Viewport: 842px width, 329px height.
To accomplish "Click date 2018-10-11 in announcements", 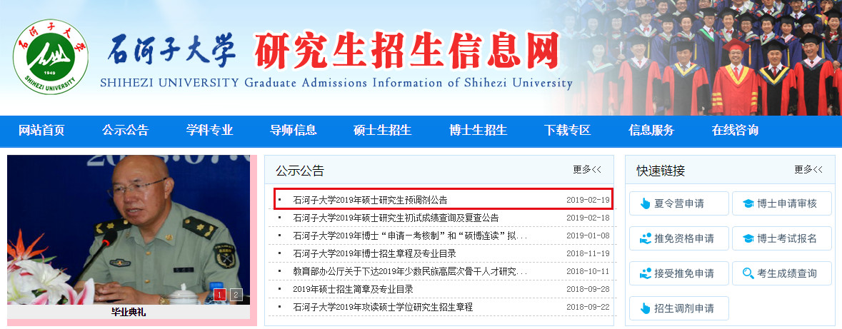I will point(588,271).
